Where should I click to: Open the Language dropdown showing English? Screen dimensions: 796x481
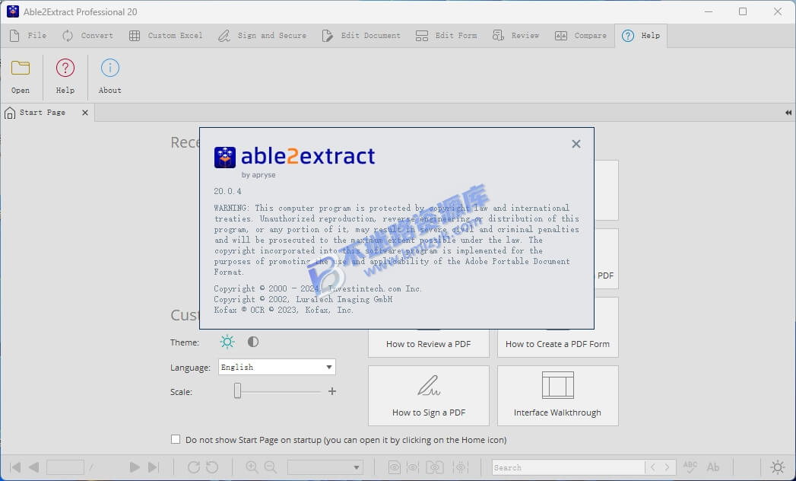click(x=277, y=367)
